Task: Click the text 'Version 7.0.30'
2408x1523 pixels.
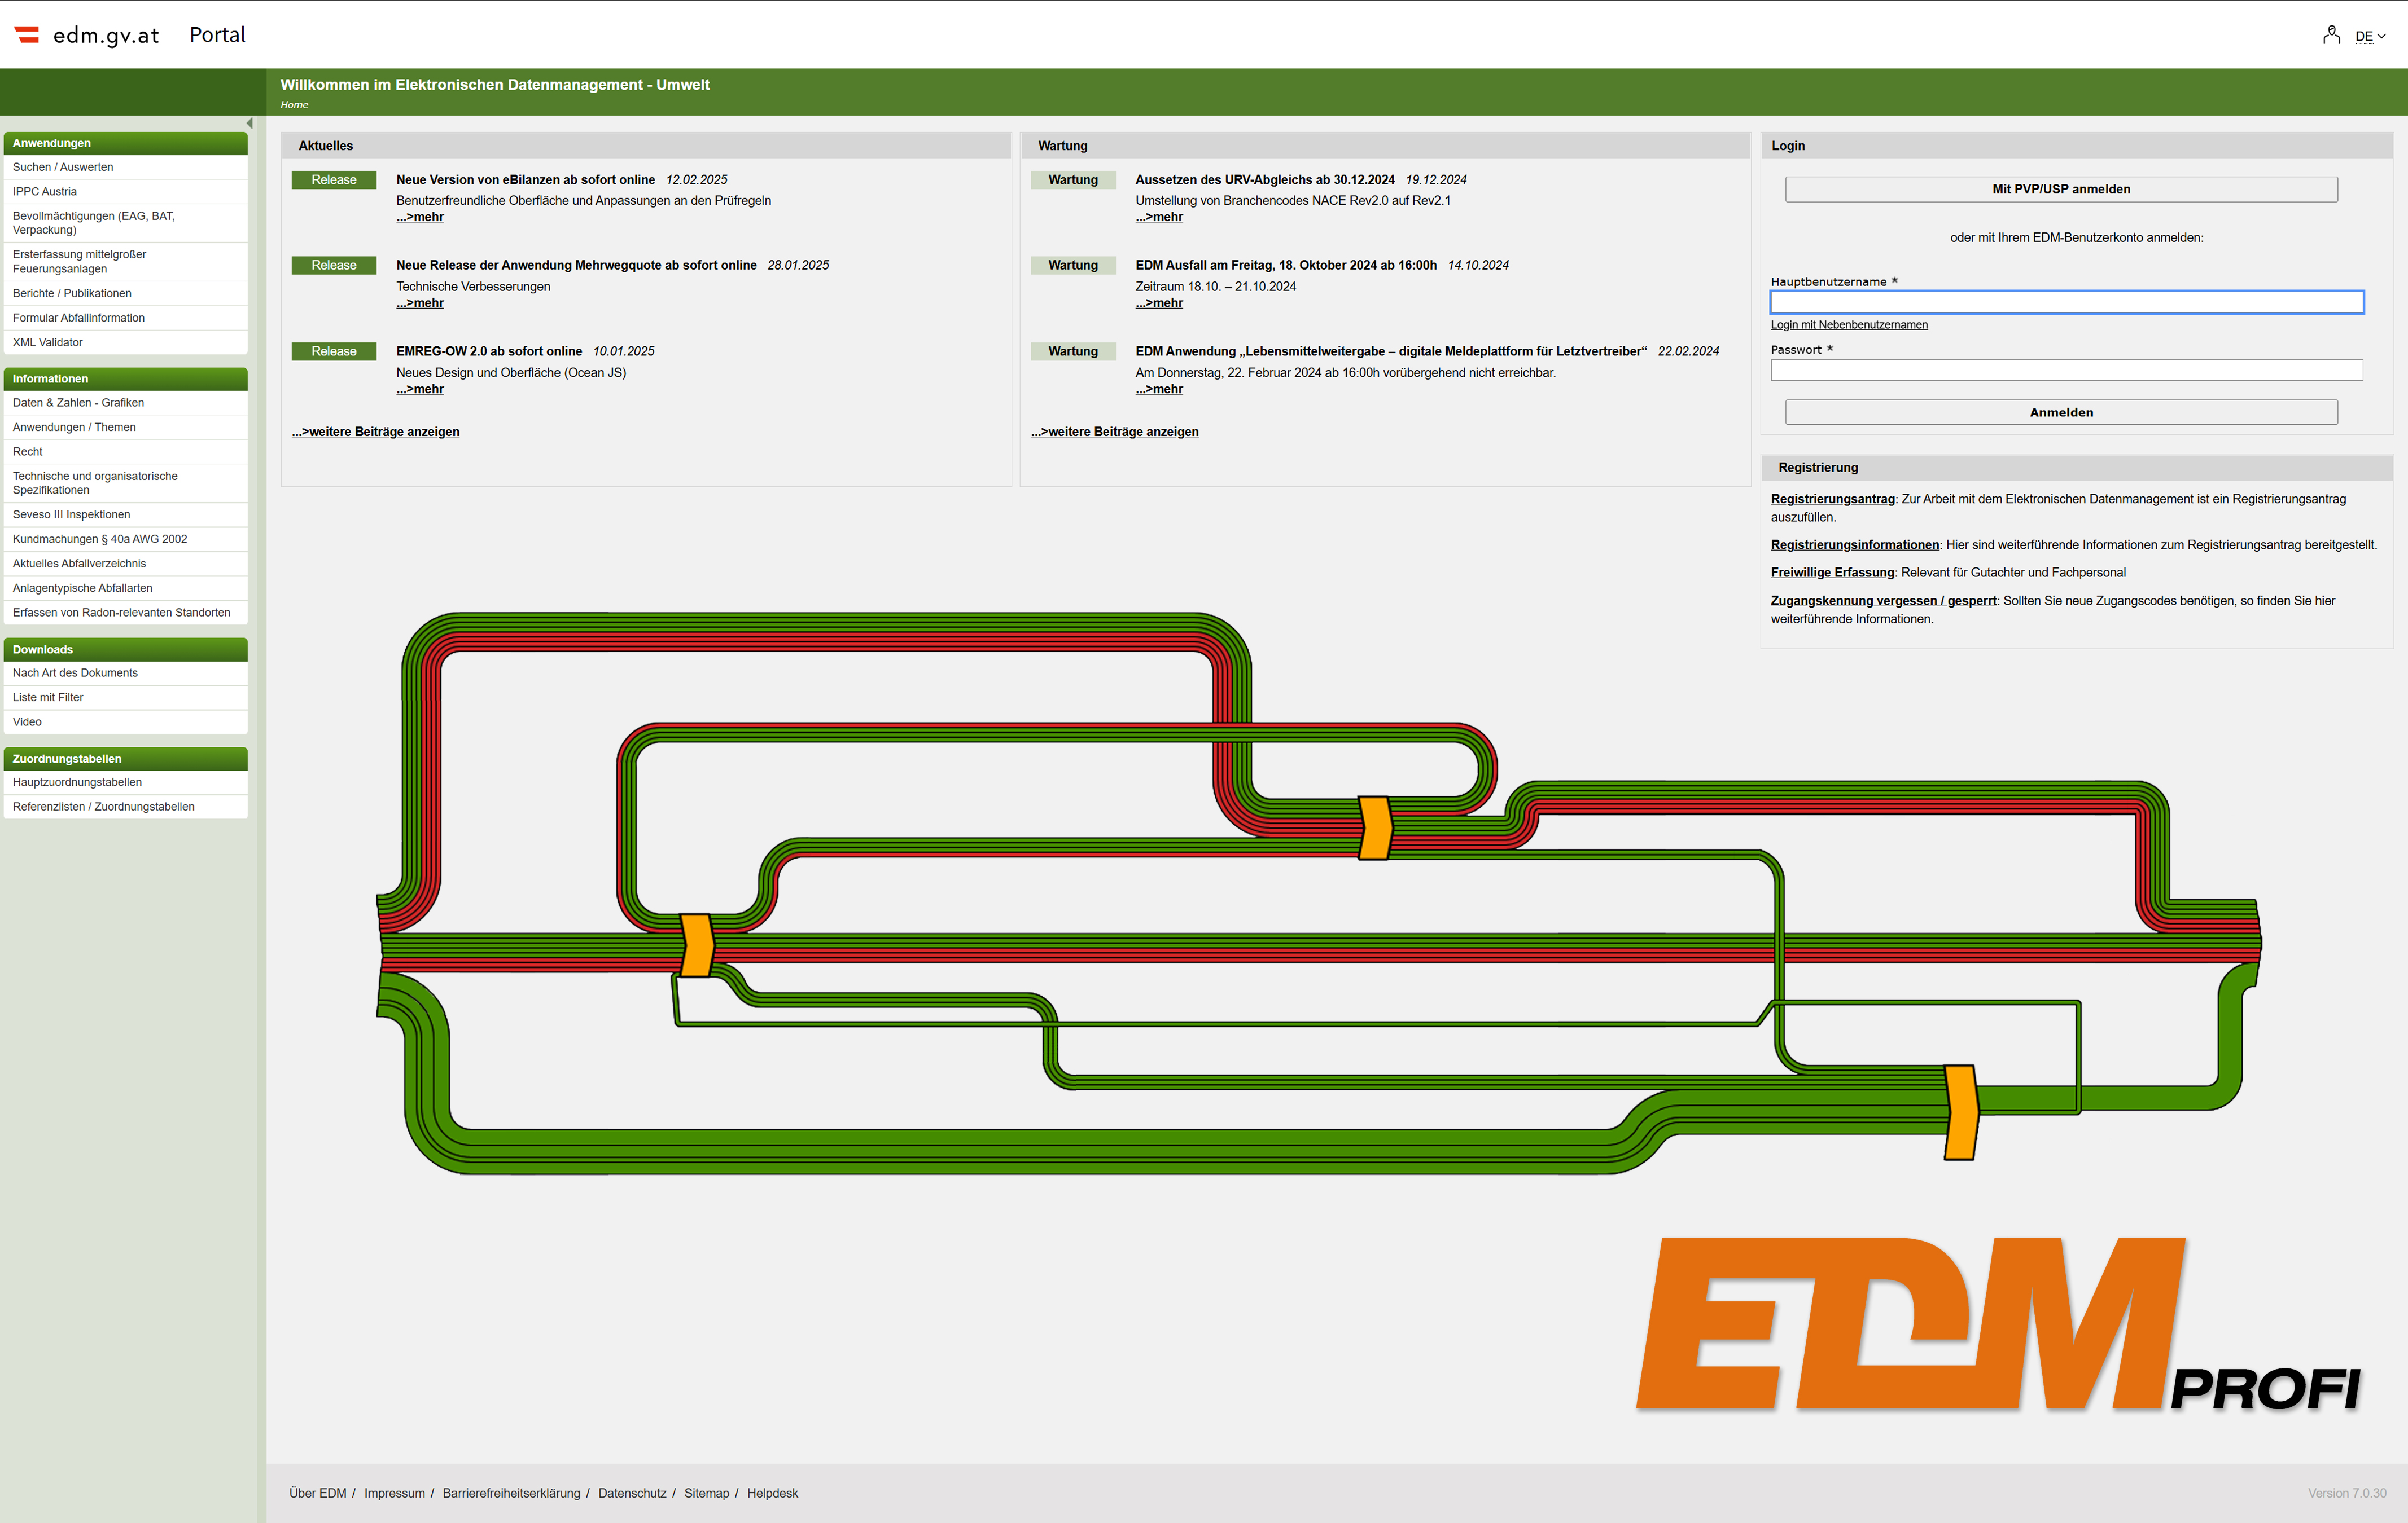Action: [x=2346, y=1493]
